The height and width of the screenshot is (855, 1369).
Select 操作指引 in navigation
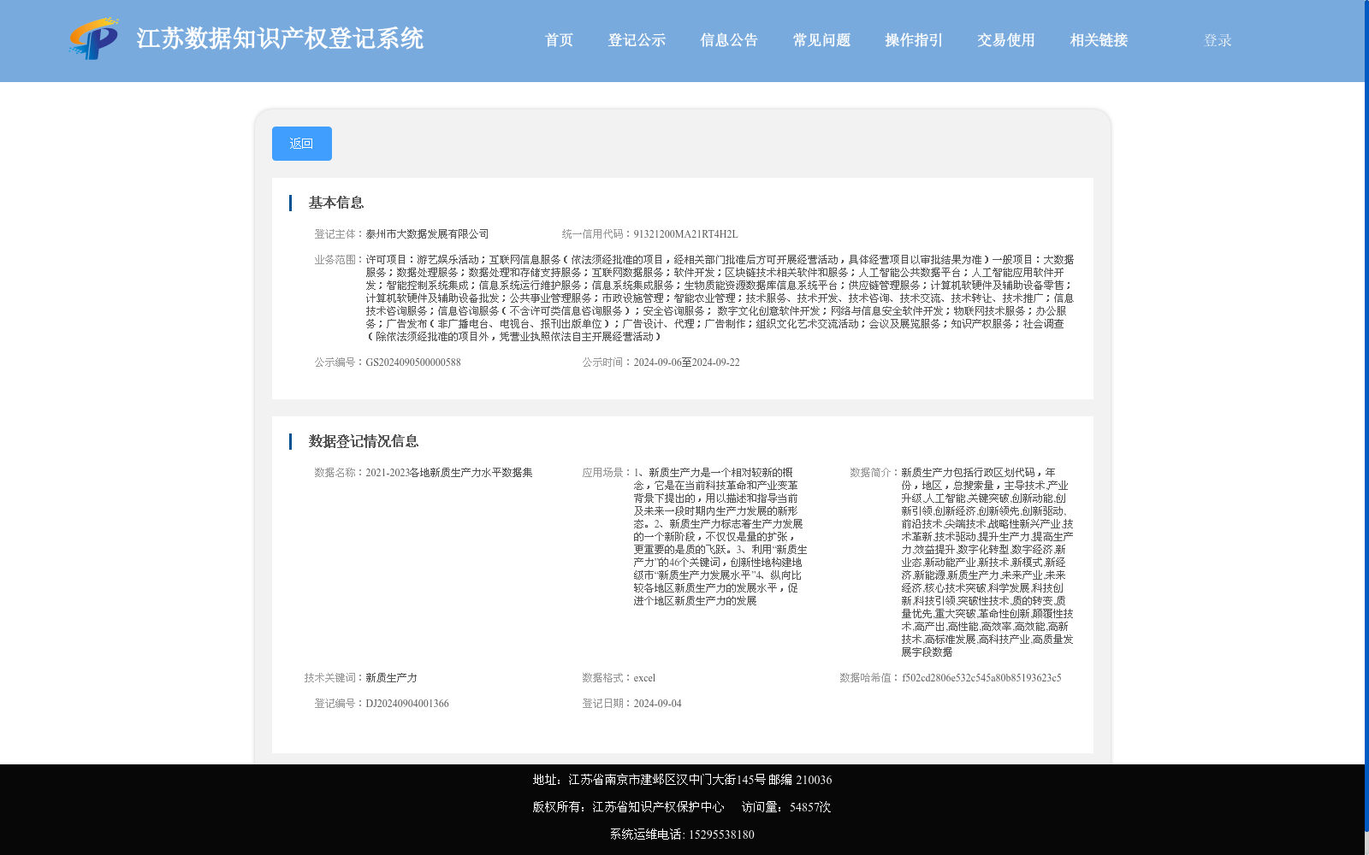[x=914, y=40]
